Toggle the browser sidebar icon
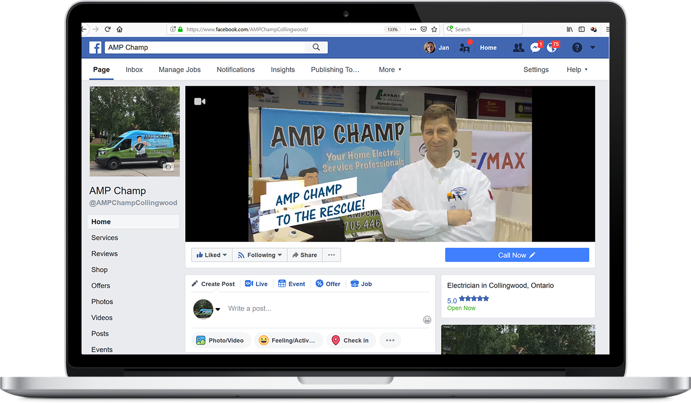 coord(581,29)
